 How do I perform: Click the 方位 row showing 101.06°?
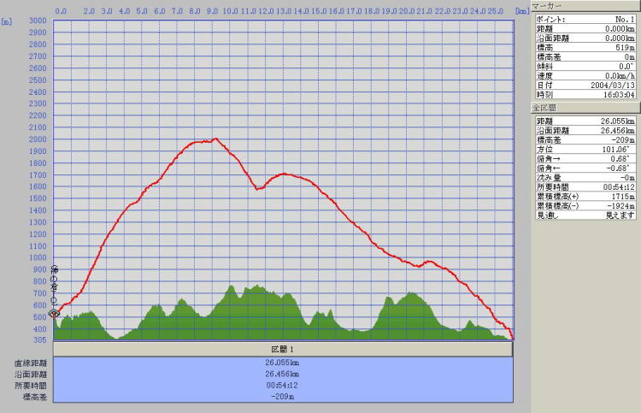585,149
